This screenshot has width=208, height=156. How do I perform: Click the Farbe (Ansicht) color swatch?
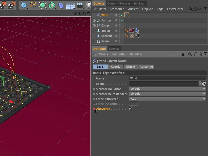click(133, 103)
